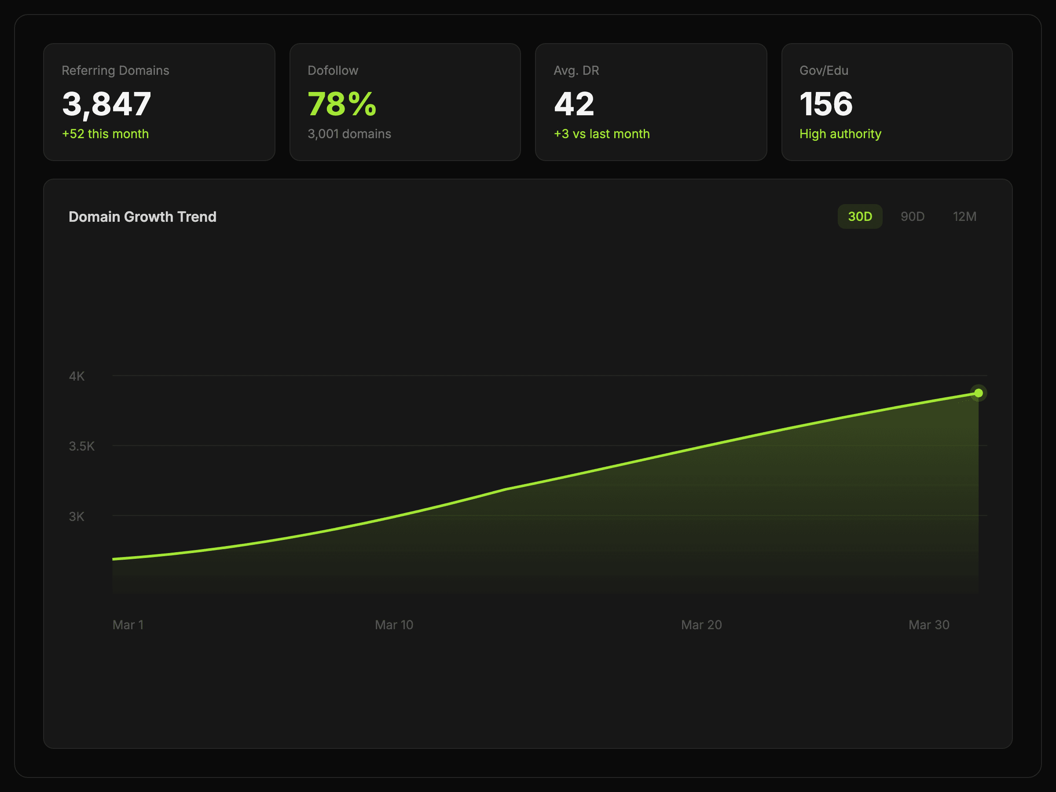Screen dimensions: 1056x792
Task: Switch to the 90D time range
Action: click(x=912, y=216)
